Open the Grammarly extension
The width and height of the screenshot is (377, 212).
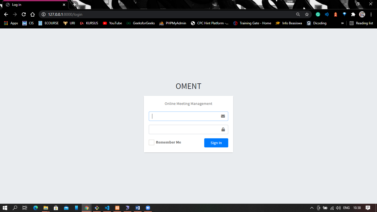coord(317,14)
